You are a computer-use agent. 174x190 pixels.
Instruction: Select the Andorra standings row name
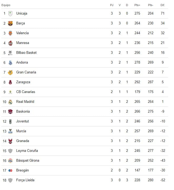22,63
